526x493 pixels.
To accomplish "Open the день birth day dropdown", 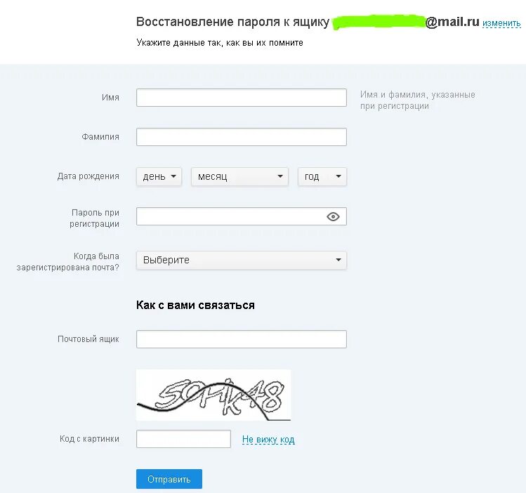I will (159, 176).
